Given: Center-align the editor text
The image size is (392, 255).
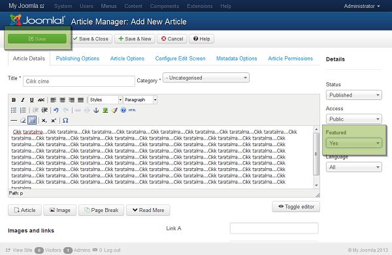Looking at the screenshot, I should 62,100.
